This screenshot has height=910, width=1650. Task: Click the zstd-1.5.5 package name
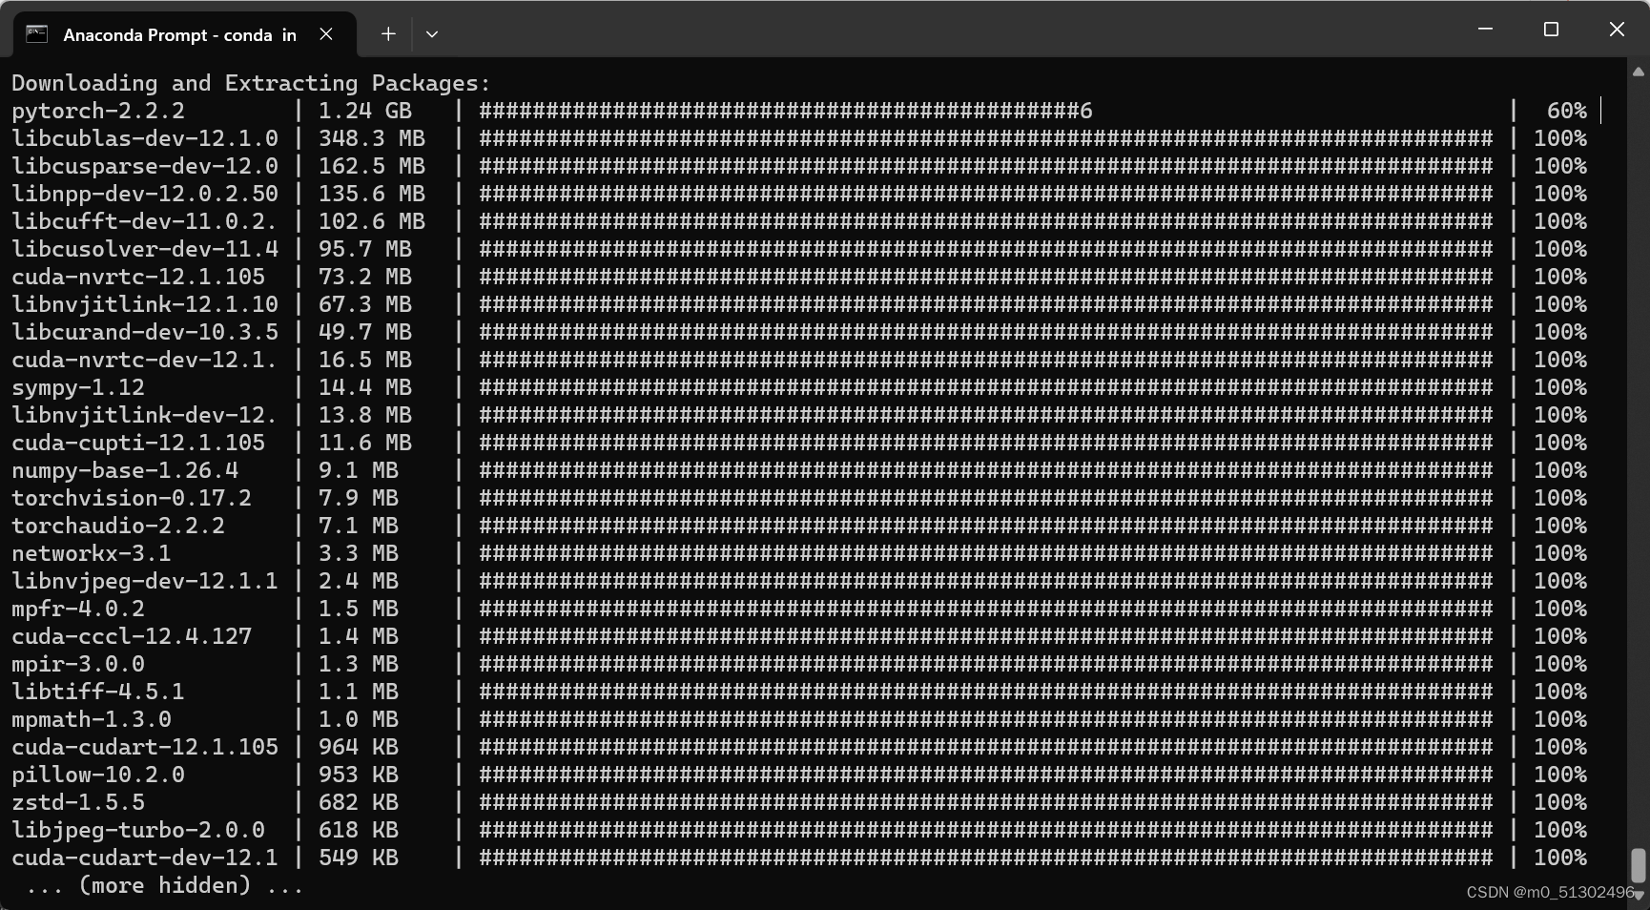pyautogui.click(x=78, y=802)
